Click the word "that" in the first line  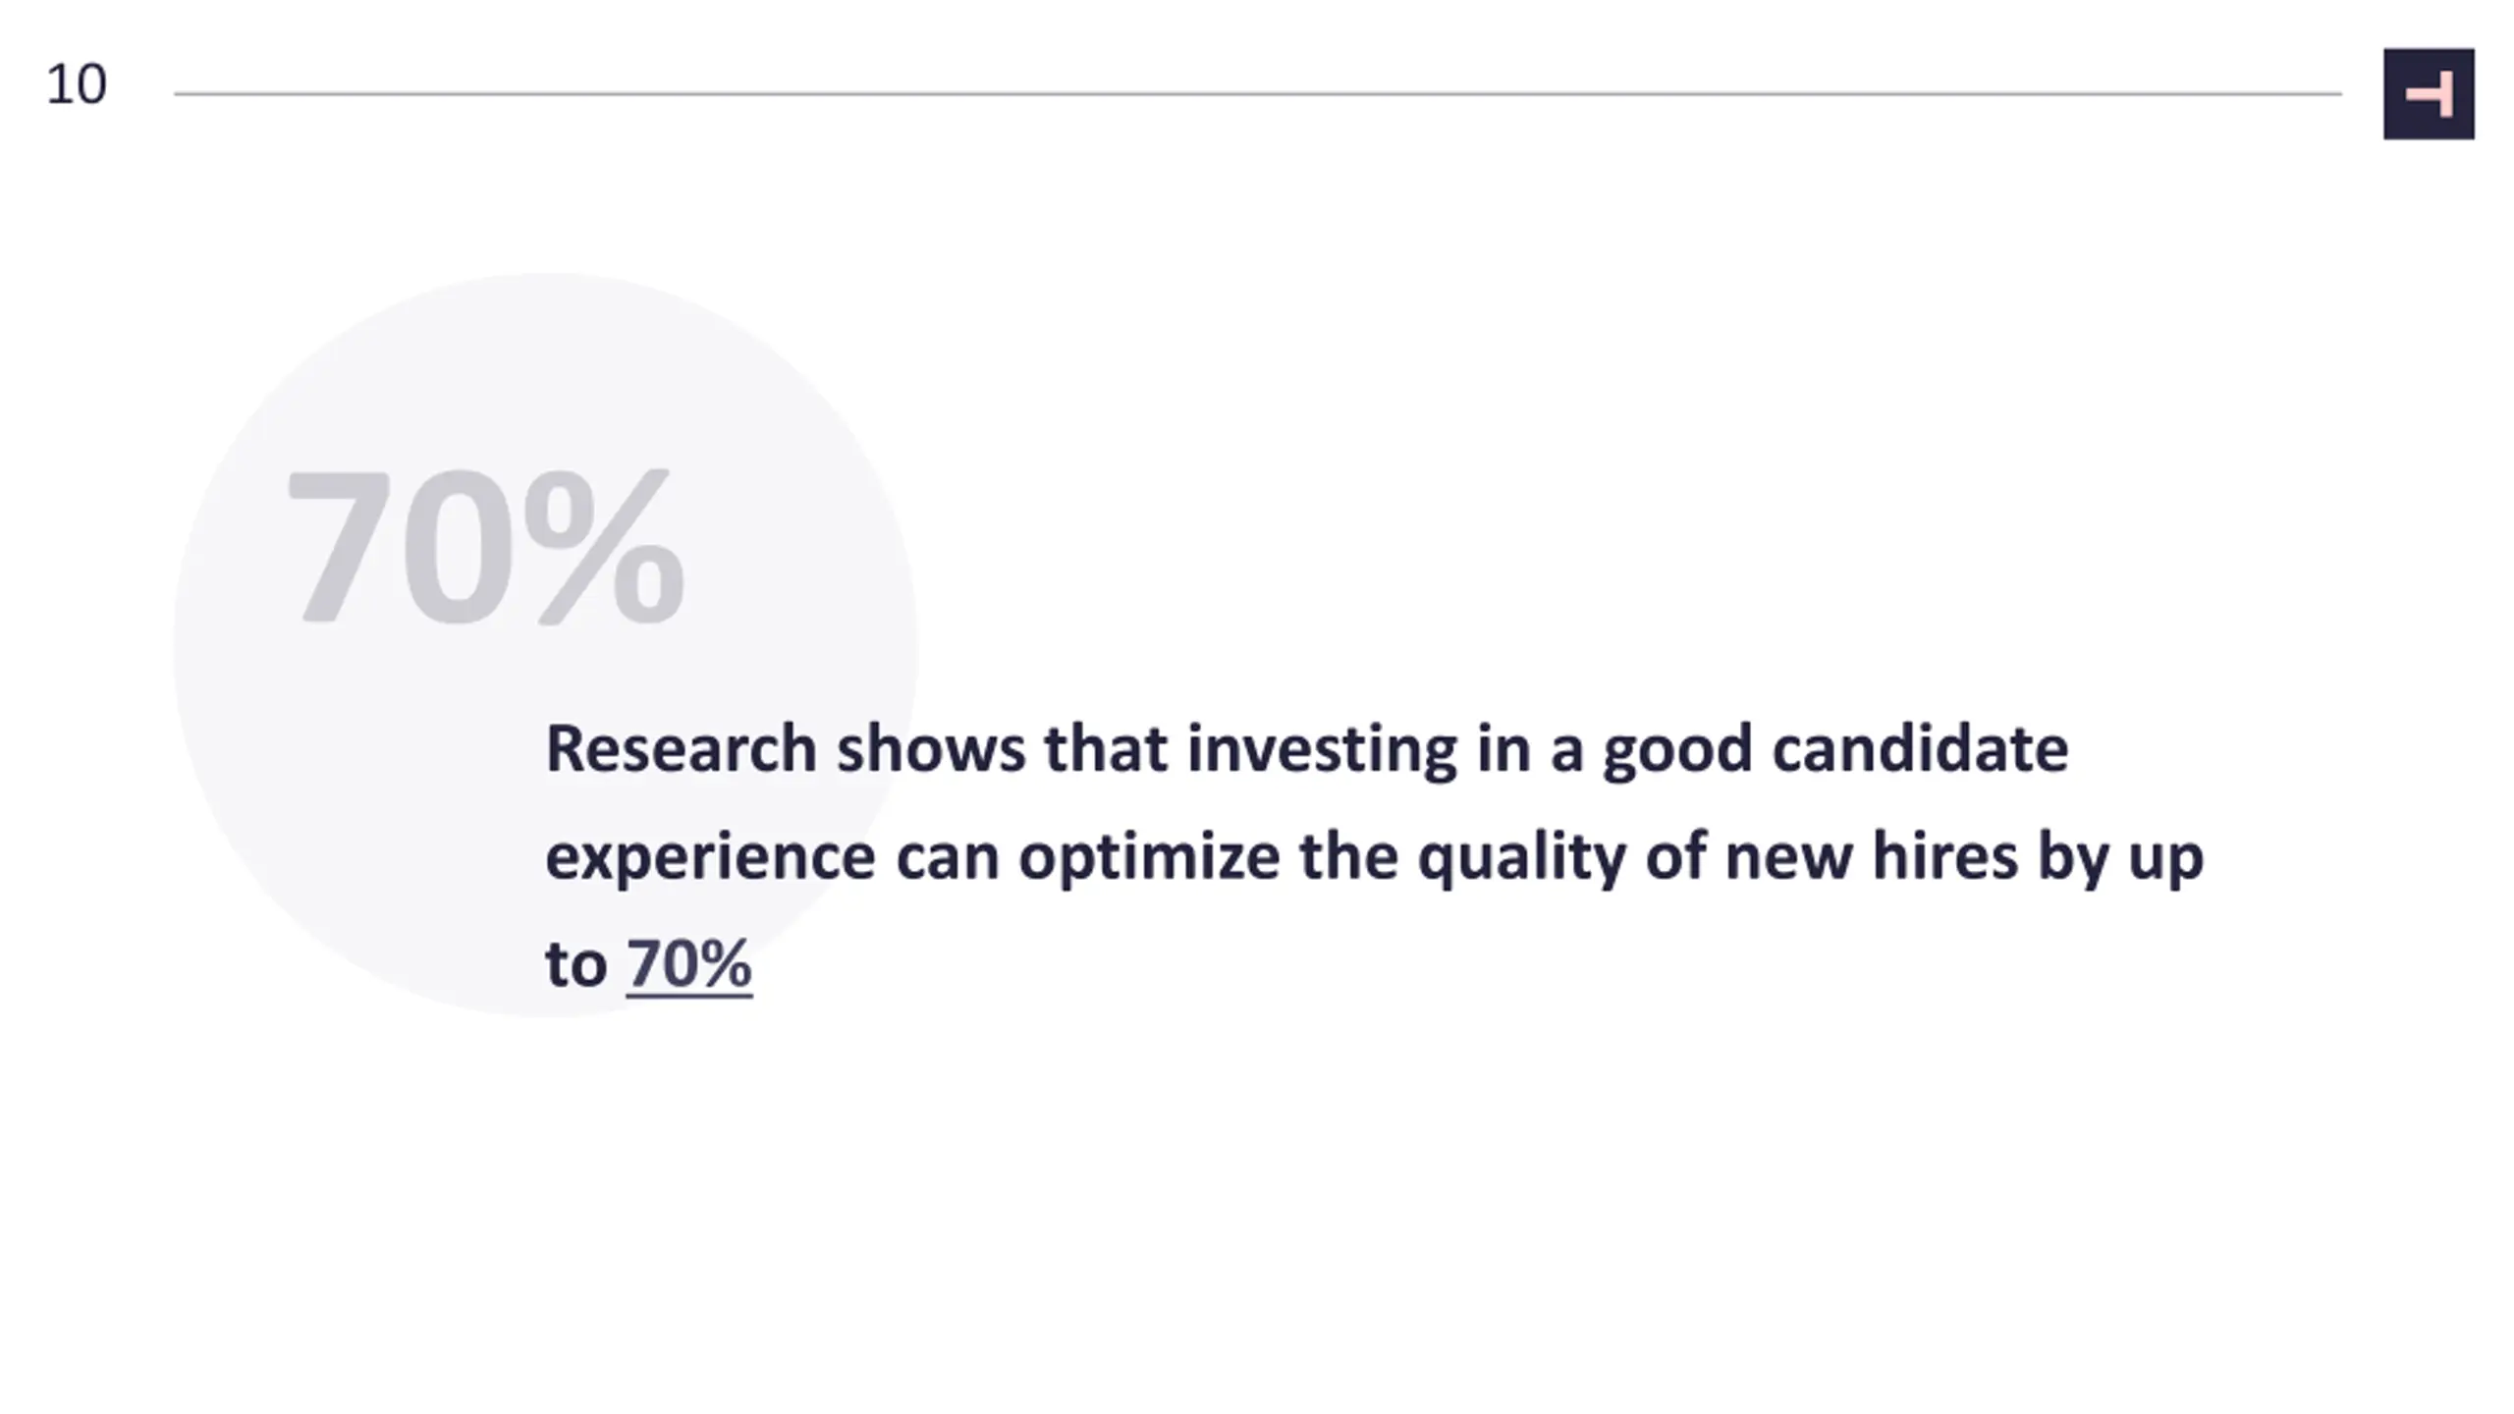pos(1106,748)
